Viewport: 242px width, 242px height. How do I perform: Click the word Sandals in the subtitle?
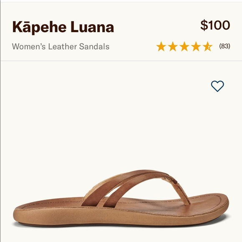point(94,46)
